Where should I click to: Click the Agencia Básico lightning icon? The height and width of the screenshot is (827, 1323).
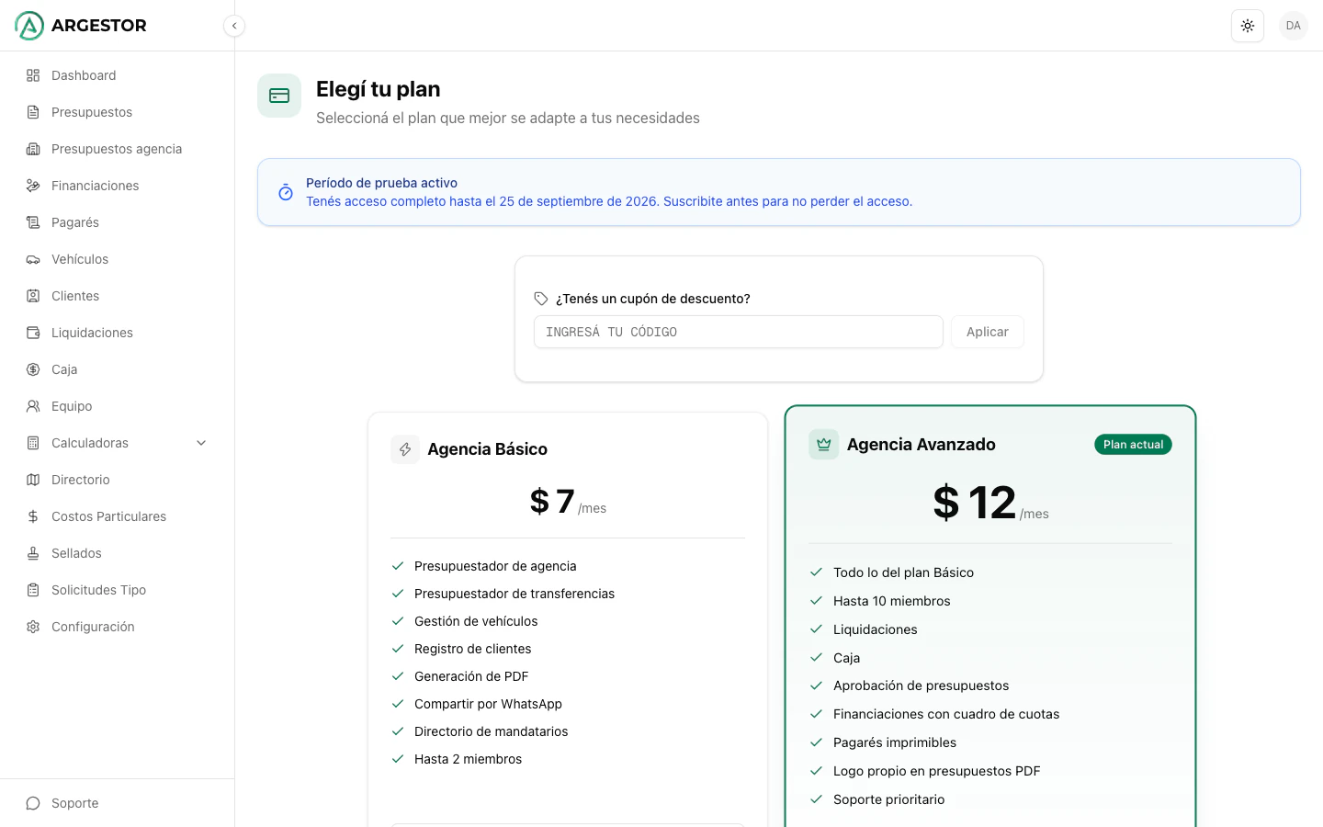click(405, 449)
